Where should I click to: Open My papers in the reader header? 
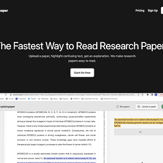click(123, 107)
